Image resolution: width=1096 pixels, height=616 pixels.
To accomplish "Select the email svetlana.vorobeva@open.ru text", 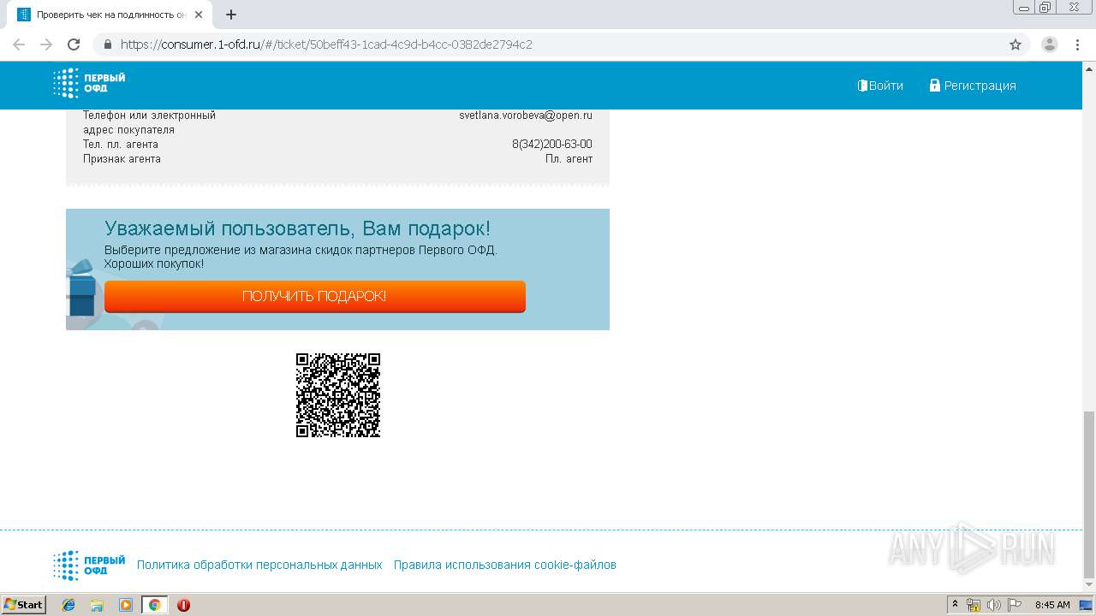I will [x=526, y=115].
